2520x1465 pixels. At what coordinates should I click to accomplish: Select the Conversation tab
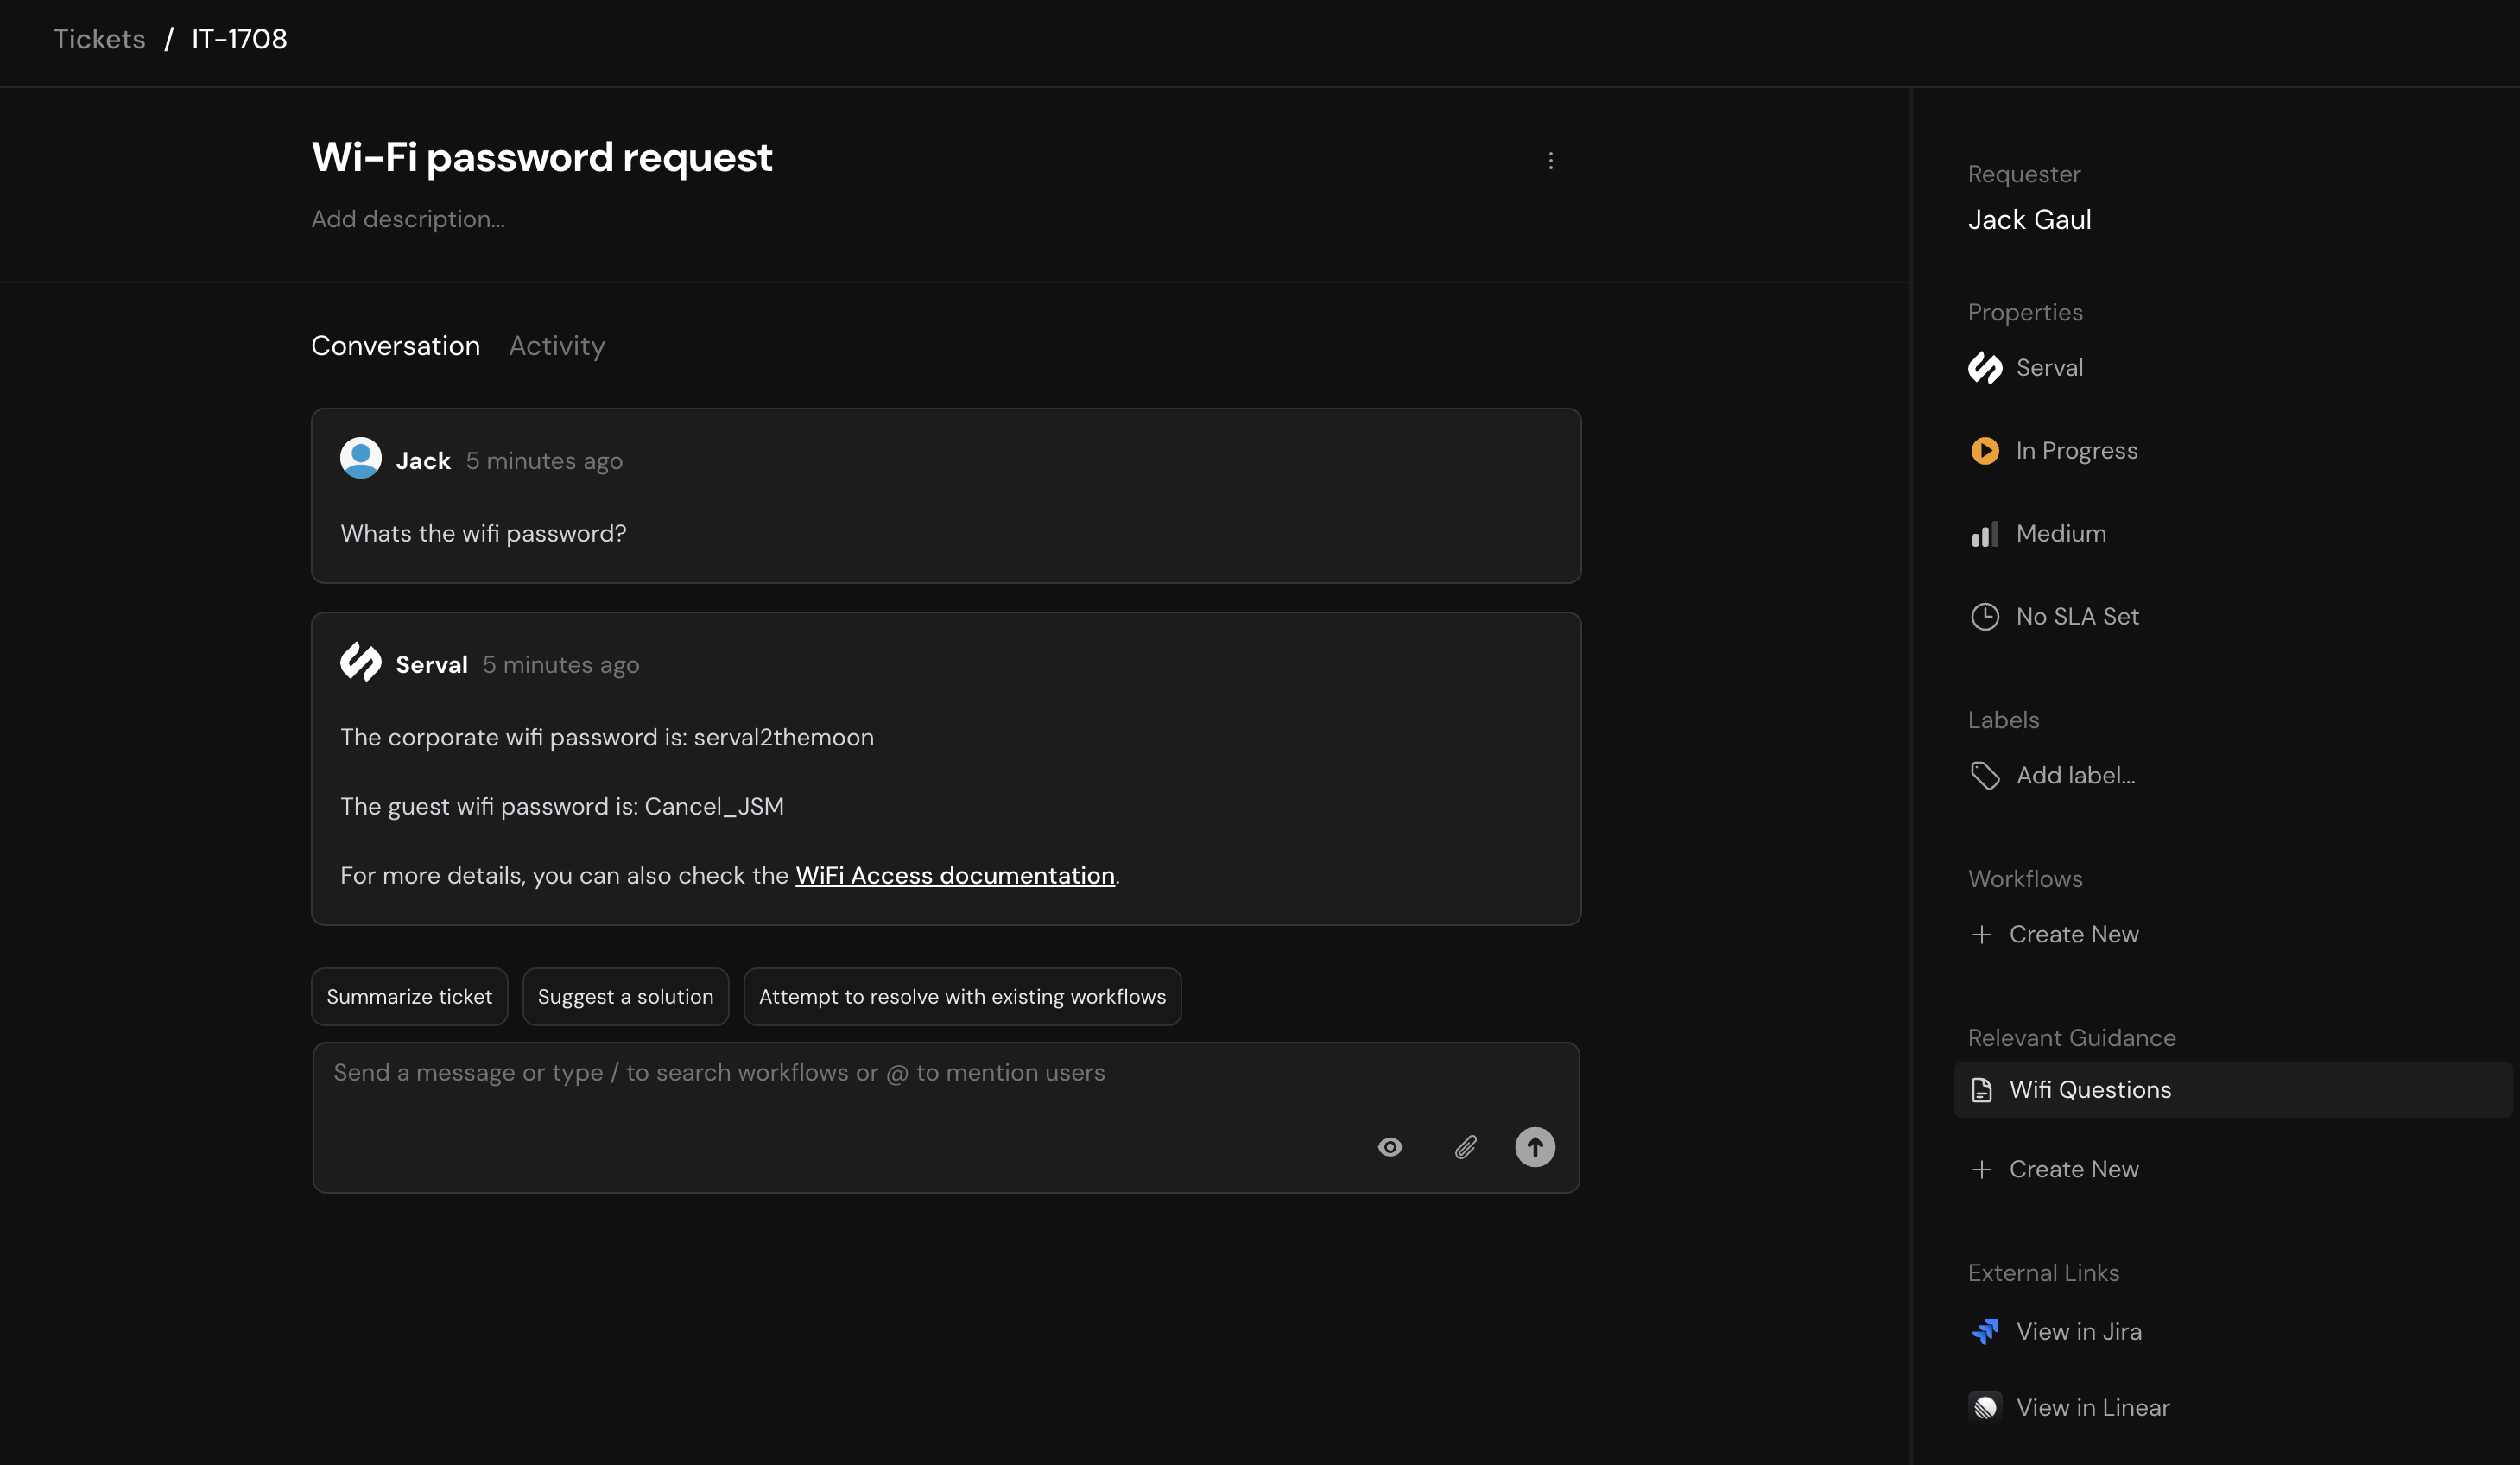[x=394, y=345]
